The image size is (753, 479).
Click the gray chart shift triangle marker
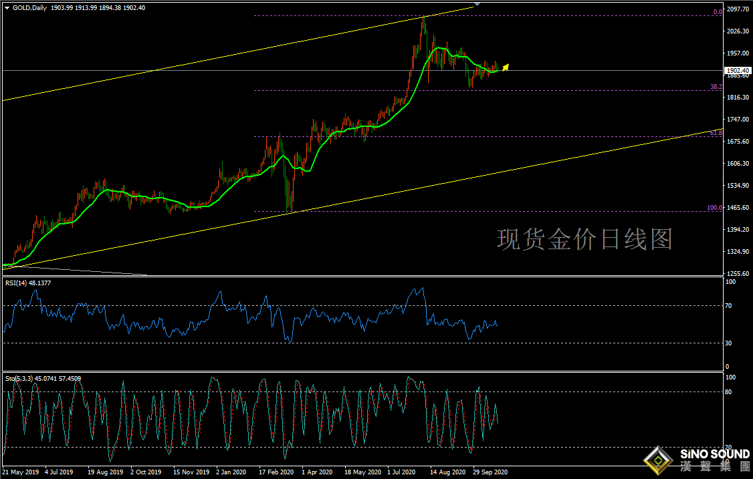pos(476,4)
